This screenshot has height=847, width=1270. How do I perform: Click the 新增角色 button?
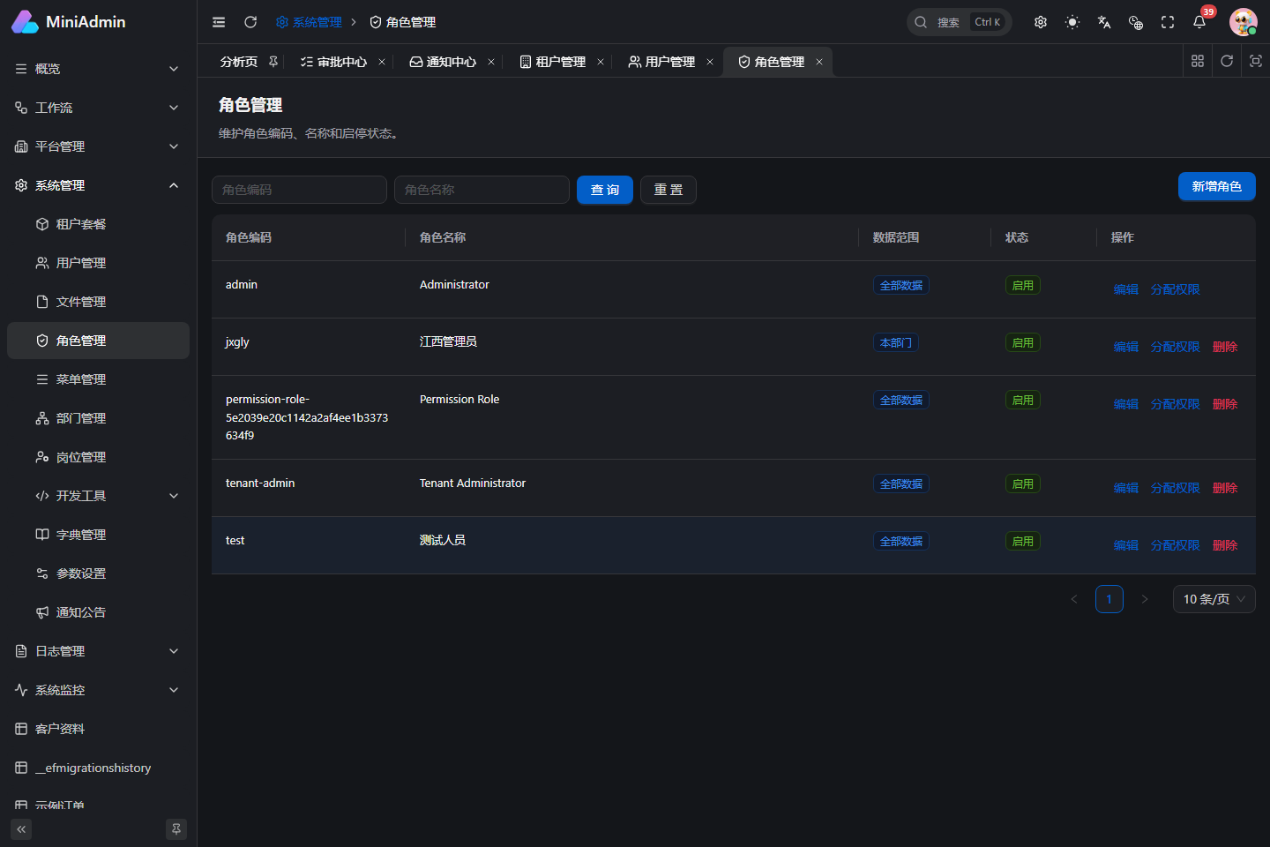pyautogui.click(x=1217, y=186)
